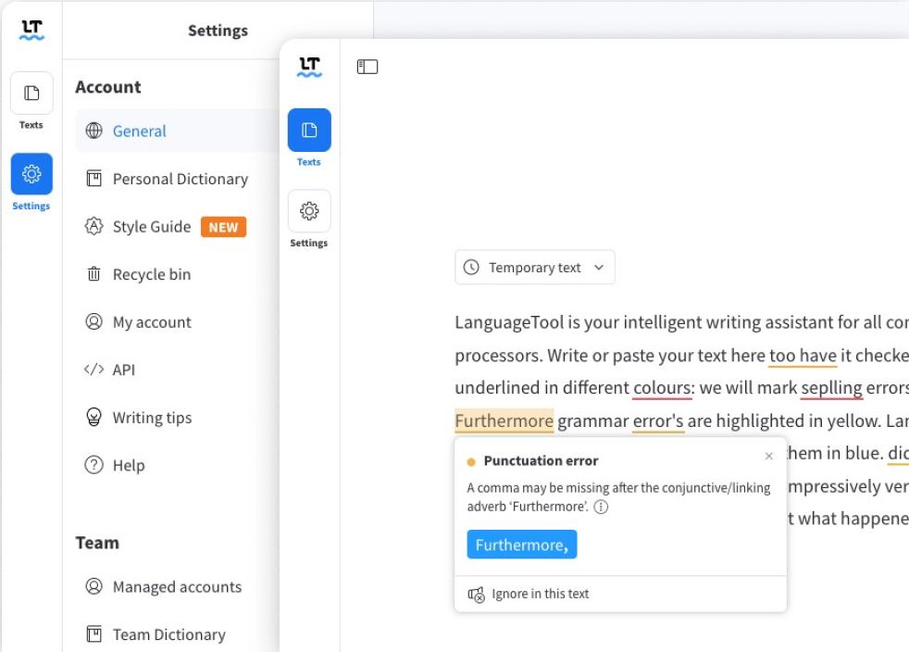Click the Team Dictionary book icon
Image resolution: width=909 pixels, height=652 pixels.
coord(93,634)
